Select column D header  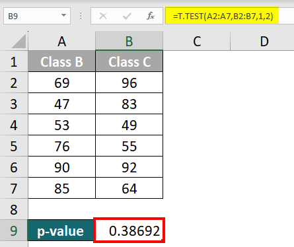click(262, 41)
